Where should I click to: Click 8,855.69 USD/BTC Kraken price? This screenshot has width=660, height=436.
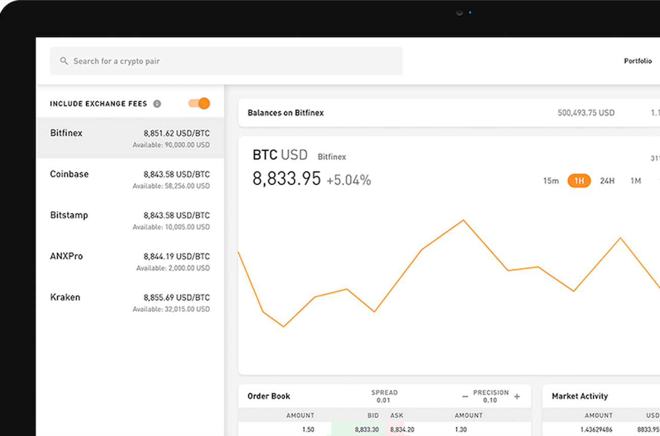[x=177, y=298]
